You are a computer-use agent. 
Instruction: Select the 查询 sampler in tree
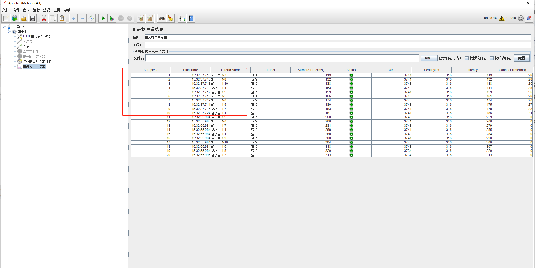(26, 46)
